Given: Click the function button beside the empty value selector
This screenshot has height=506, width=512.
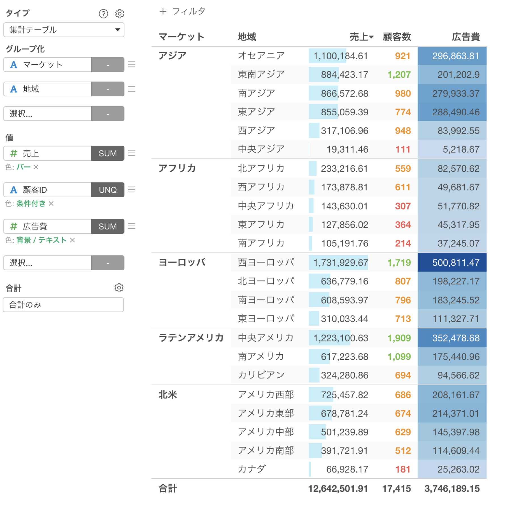Looking at the screenshot, I should [108, 263].
